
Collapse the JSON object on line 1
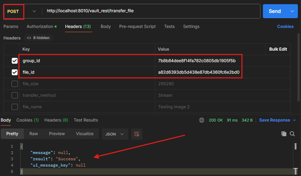[x=22, y=146]
